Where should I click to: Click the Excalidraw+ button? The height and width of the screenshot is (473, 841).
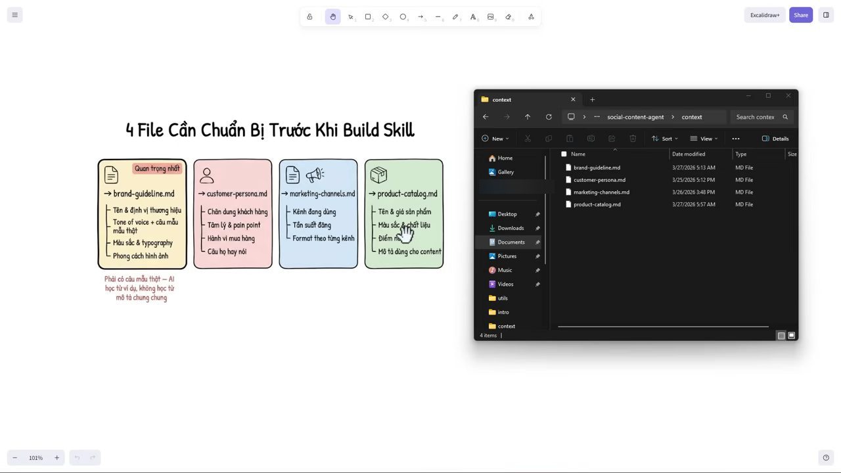765,15
